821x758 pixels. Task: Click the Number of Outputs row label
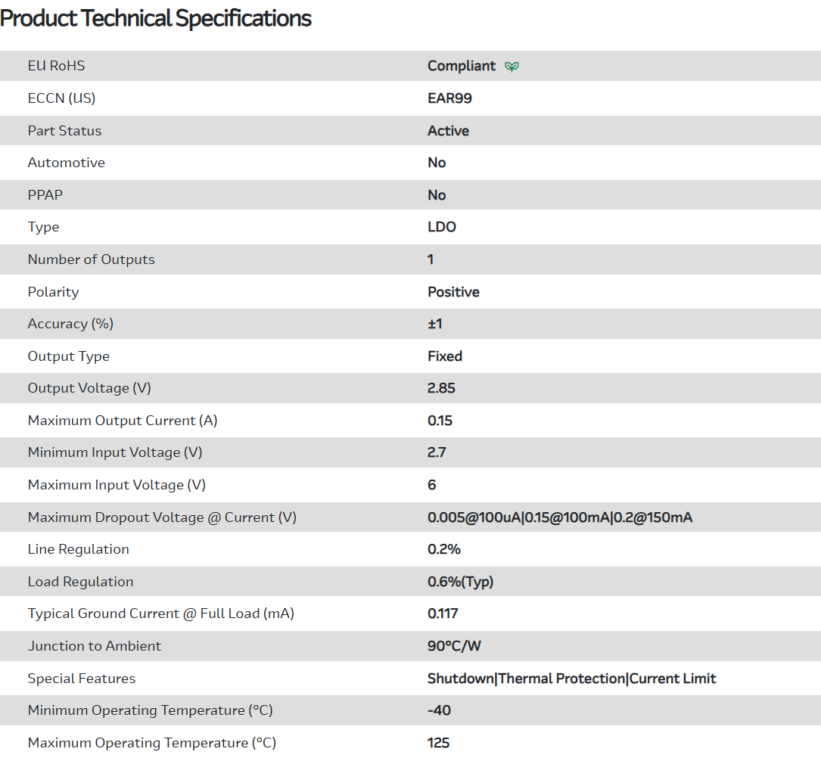[91, 259]
